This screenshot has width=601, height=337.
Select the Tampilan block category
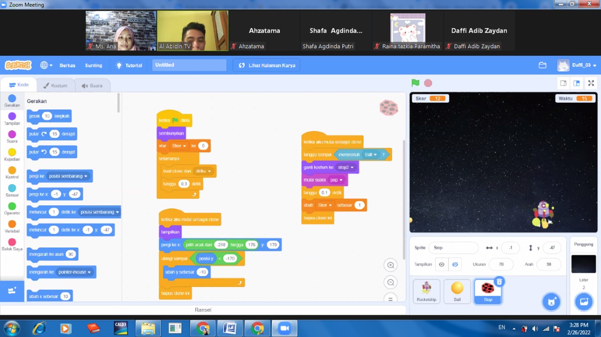(12, 119)
